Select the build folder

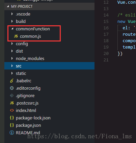[21, 21]
